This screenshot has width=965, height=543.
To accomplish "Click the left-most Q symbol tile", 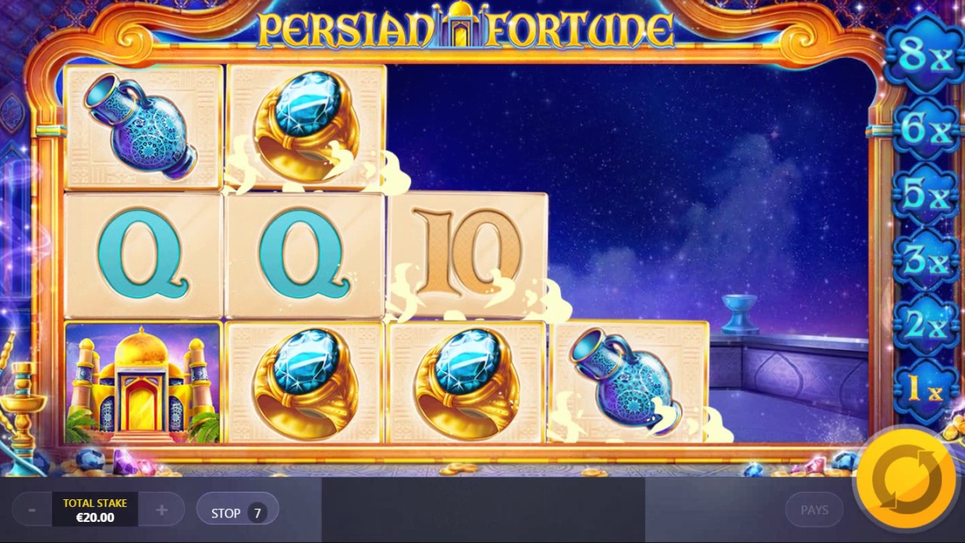I will point(143,255).
